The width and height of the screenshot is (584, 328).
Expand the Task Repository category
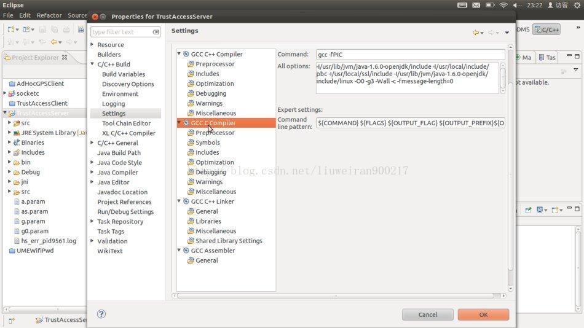click(92, 221)
